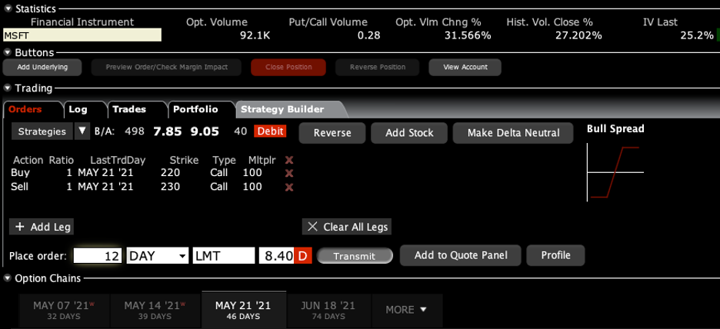Toggle the red Debit indicator

[x=270, y=131]
